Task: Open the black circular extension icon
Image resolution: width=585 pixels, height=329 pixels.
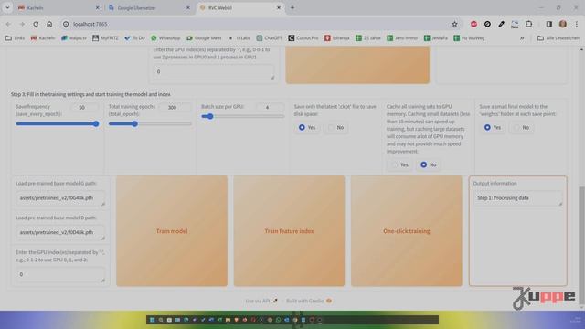Action: pyautogui.click(x=487, y=24)
